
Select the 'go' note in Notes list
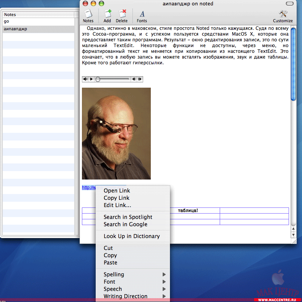click(x=39, y=21)
